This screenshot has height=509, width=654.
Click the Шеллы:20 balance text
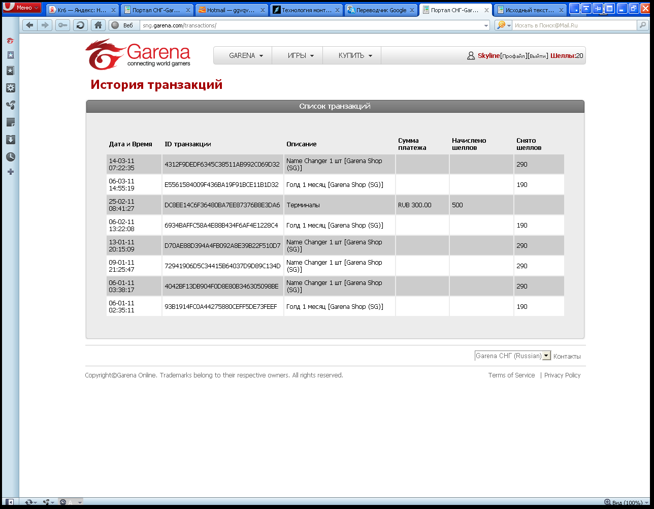coord(567,56)
